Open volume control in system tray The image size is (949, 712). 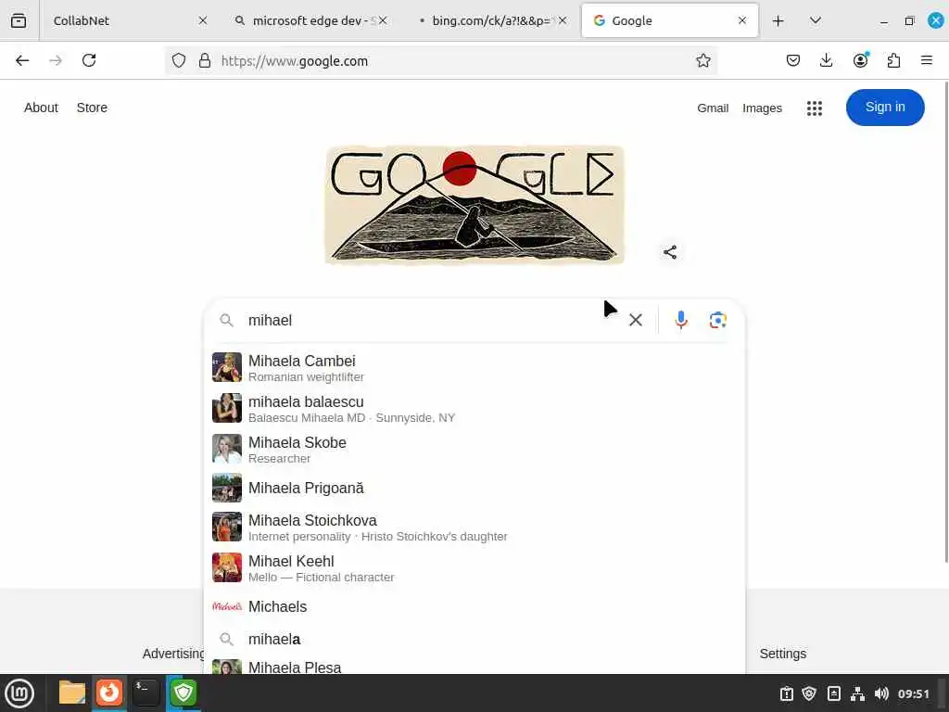[x=881, y=693]
